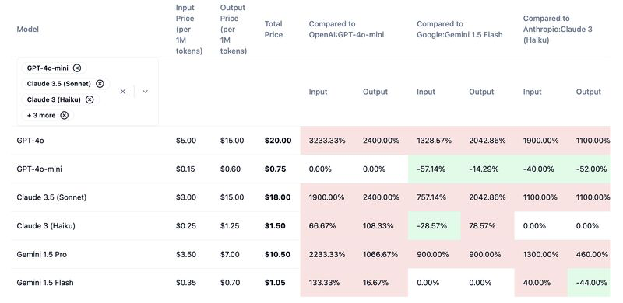This screenshot has height=303, width=623.
Task: Select the Compared to Google:Gemini 1.5 Flash header
Action: tap(459, 30)
